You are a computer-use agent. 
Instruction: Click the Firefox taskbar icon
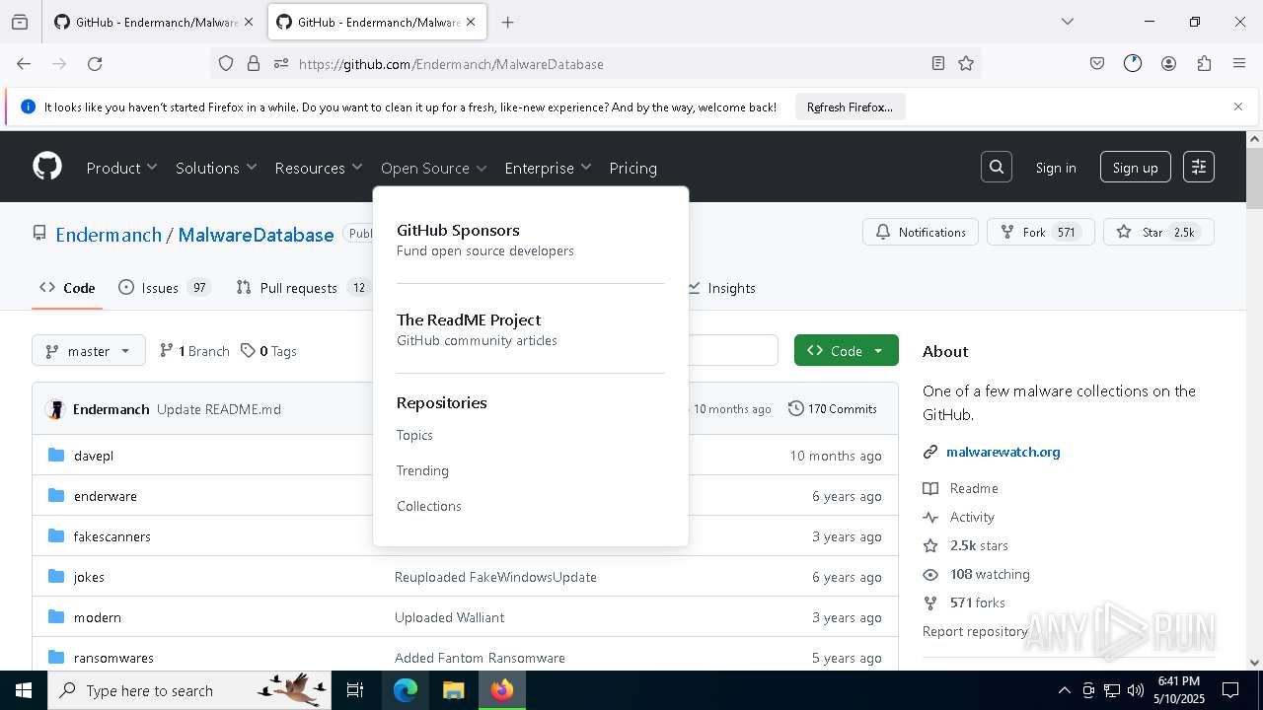pyautogui.click(x=502, y=690)
